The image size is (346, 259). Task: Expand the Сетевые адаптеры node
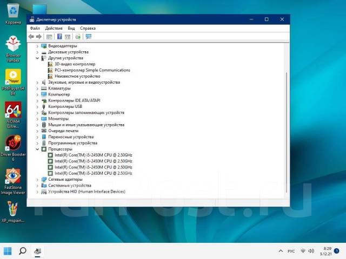[37, 180]
